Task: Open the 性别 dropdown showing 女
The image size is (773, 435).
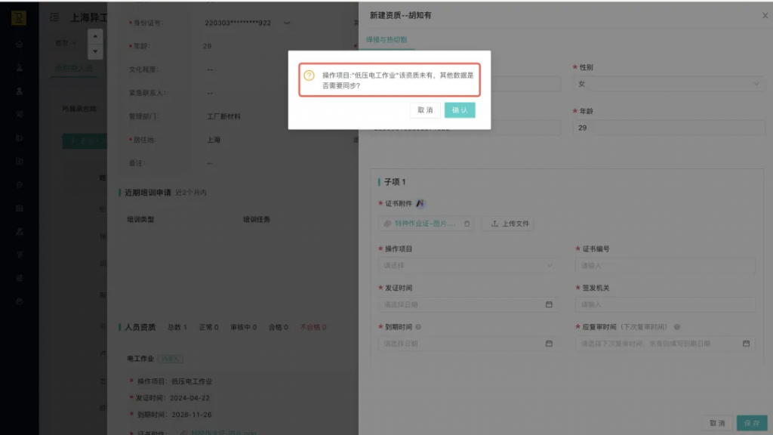Action: coord(669,84)
